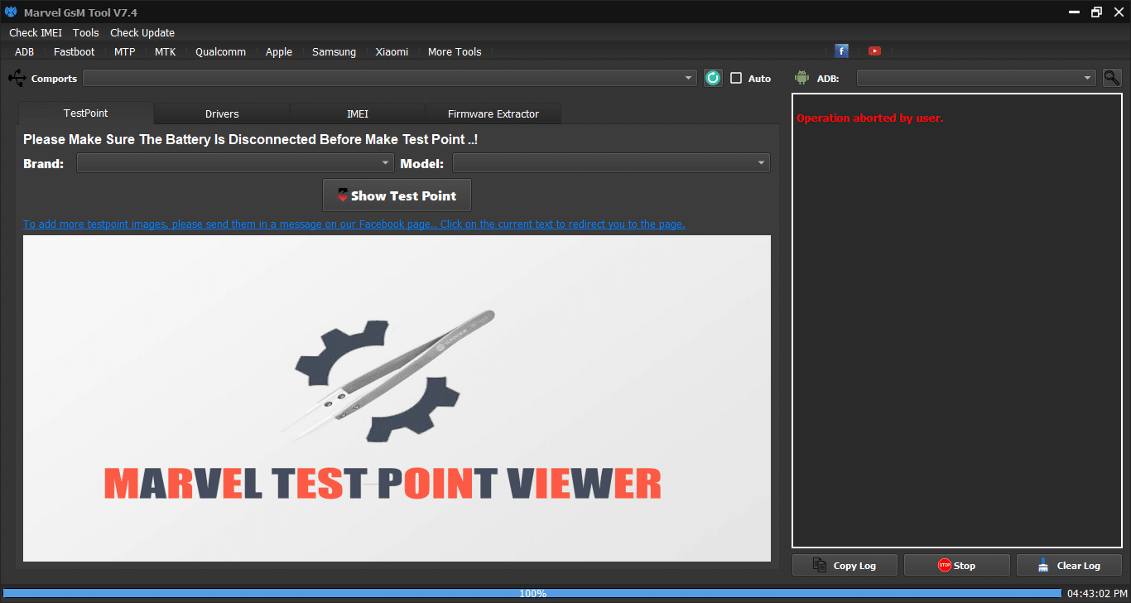Image resolution: width=1131 pixels, height=603 pixels.
Task: Click the Clear Log broom button
Action: pyautogui.click(x=1069, y=566)
